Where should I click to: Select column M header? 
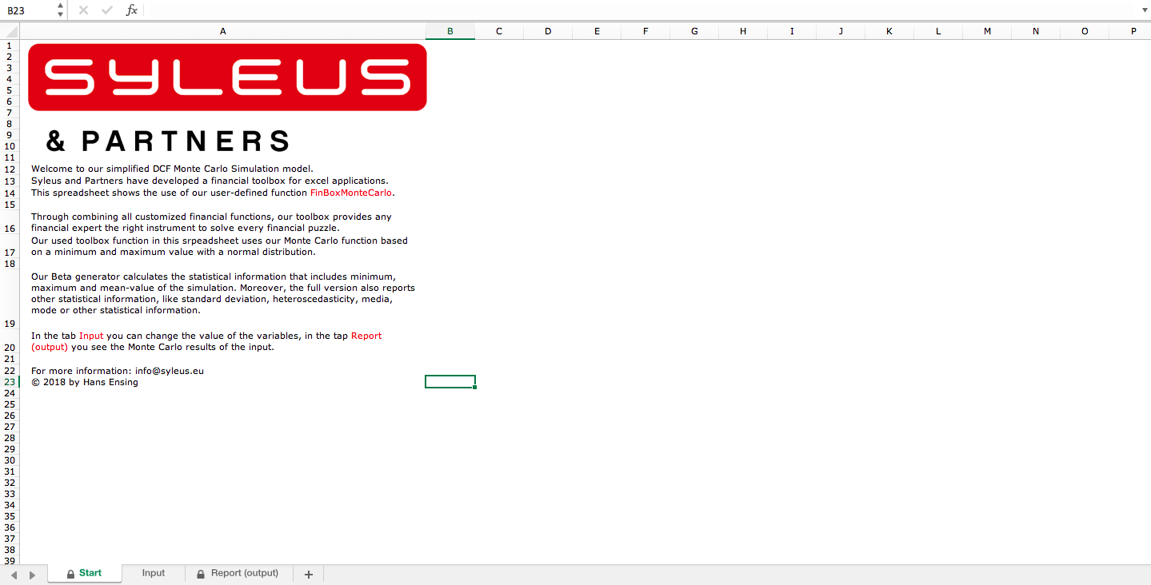click(x=987, y=31)
